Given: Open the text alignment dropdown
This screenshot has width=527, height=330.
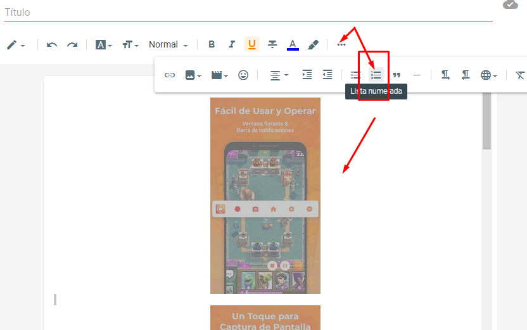Looking at the screenshot, I should coord(279,75).
